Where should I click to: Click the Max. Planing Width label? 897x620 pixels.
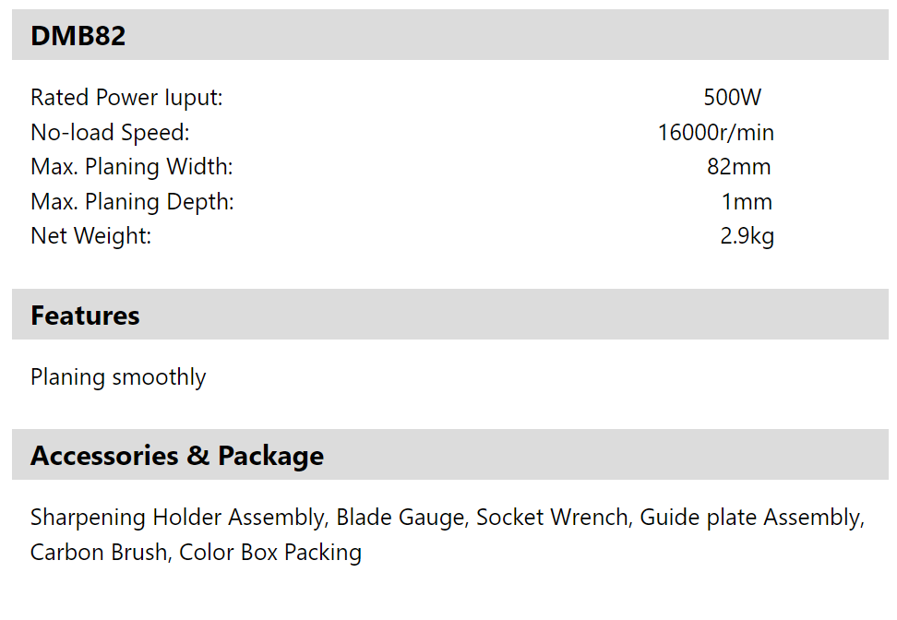132,167
